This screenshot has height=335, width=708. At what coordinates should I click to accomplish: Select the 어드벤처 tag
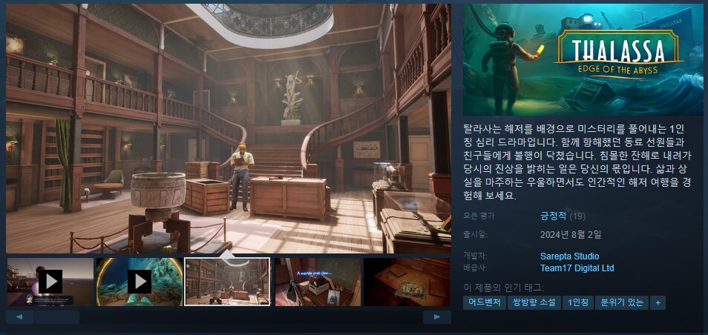(x=484, y=303)
